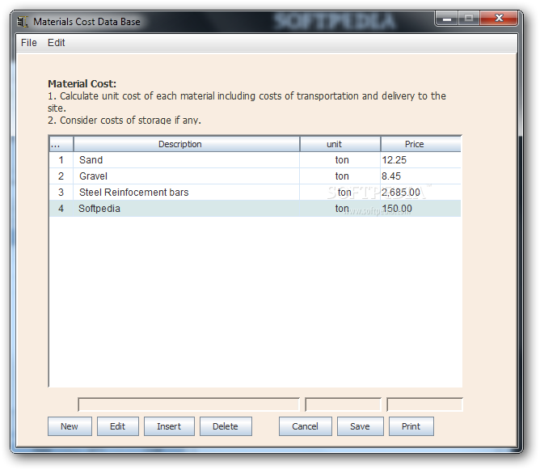540x470 pixels.
Task: Focus the price input field
Action: pyautogui.click(x=424, y=404)
